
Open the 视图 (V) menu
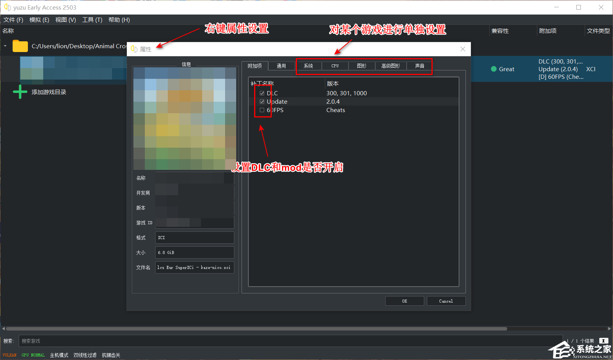(66, 20)
